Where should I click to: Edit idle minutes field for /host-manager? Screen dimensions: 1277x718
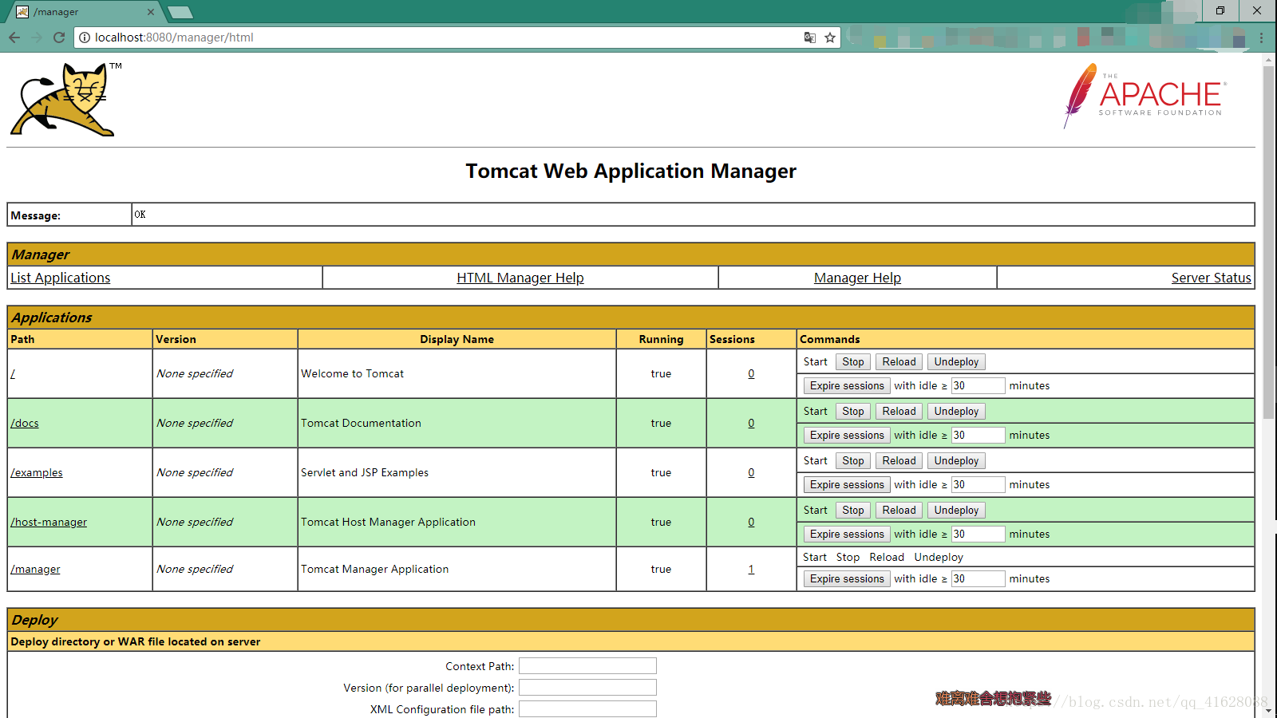(978, 535)
